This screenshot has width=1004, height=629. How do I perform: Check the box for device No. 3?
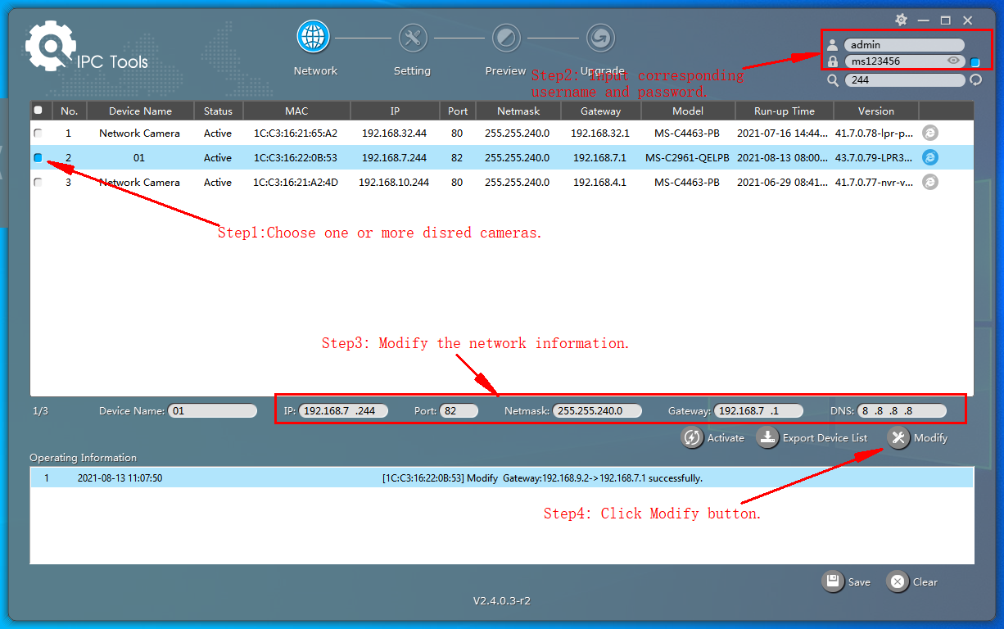(38, 182)
